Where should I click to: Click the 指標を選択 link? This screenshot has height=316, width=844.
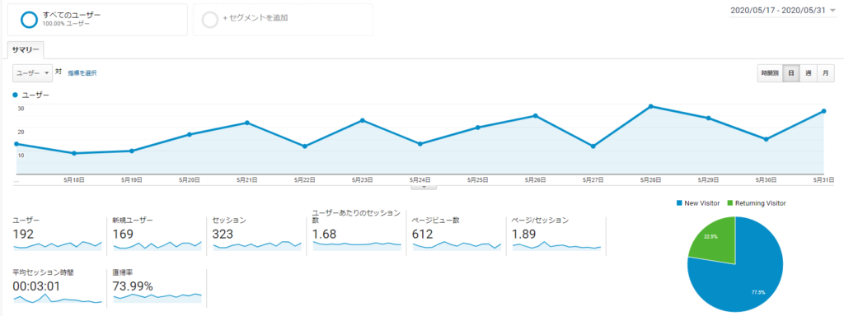pos(82,72)
